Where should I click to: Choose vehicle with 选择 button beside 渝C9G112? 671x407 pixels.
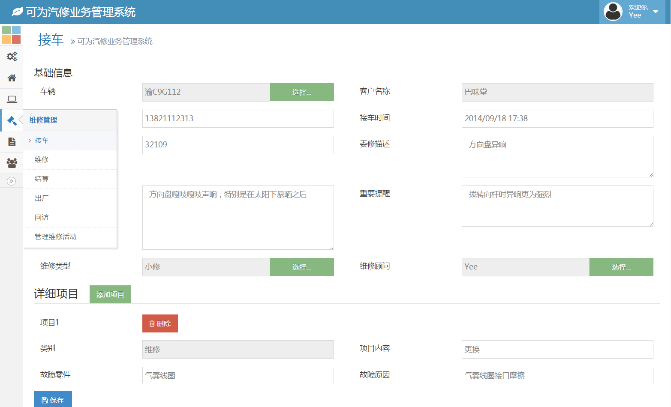click(x=302, y=92)
